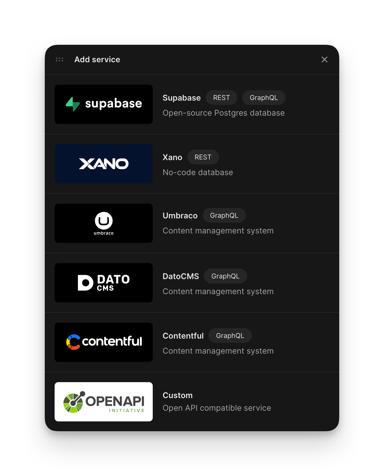The height and width of the screenshot is (476, 384).
Task: Click 'Open-source Postgres database' description
Action: [x=224, y=113]
